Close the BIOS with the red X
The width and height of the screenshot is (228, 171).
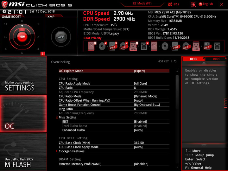click(x=222, y=4)
